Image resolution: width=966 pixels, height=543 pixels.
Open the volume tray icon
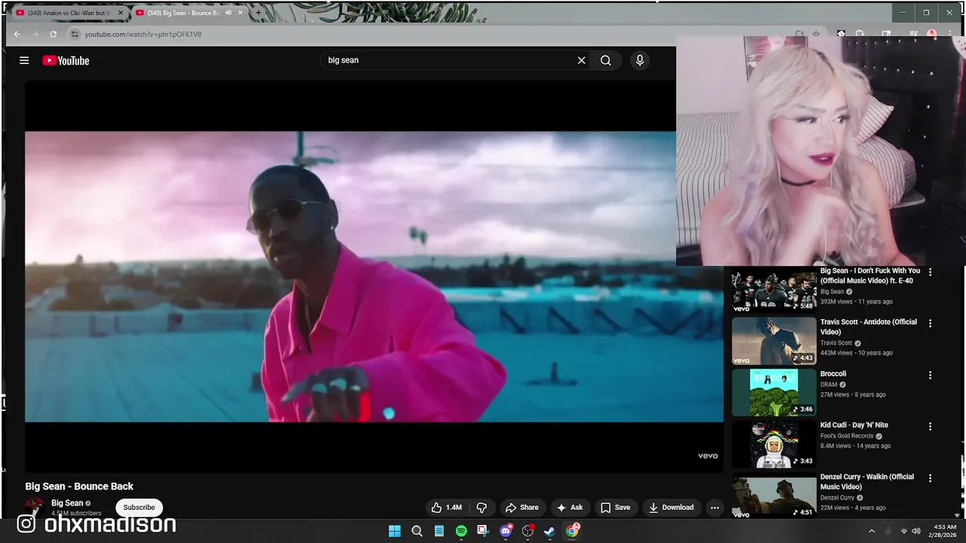tap(916, 531)
